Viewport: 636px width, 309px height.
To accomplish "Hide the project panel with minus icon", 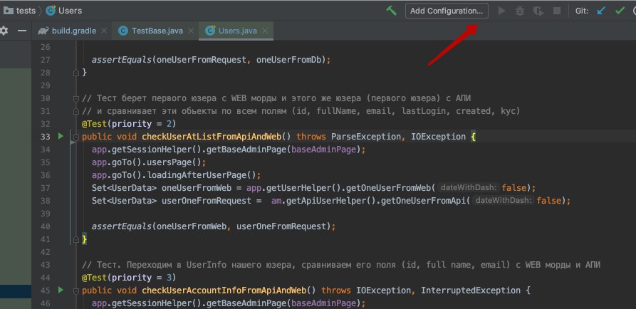I will 22,31.
